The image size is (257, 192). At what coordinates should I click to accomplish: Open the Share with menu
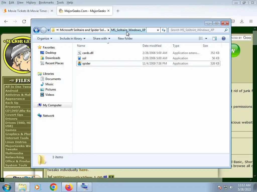click(102, 38)
